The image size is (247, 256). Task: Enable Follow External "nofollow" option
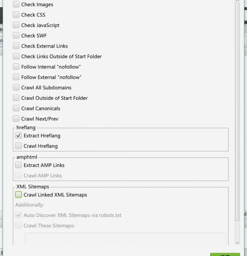pyautogui.click(x=16, y=77)
